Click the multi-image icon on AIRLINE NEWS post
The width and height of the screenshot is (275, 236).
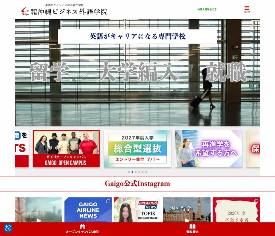(x=108, y=201)
